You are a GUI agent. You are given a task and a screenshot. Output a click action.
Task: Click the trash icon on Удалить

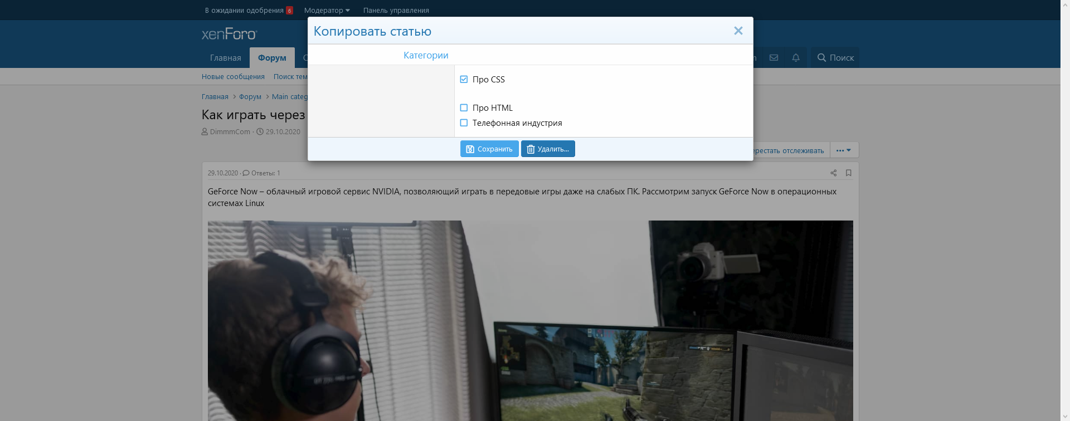pos(531,149)
